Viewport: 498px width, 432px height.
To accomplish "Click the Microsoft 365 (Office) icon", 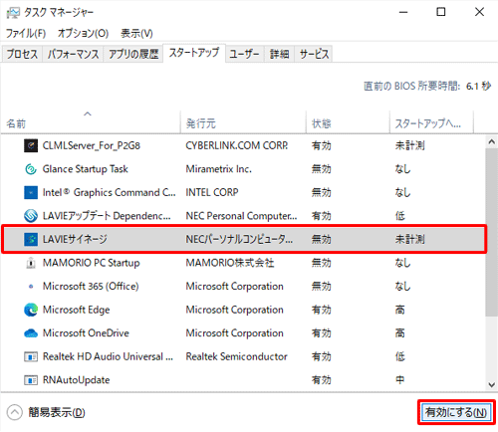I will pyautogui.click(x=31, y=286).
